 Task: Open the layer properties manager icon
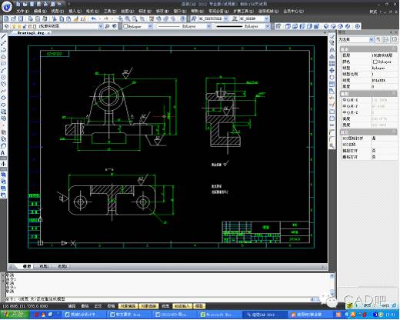pyautogui.click(x=7, y=26)
